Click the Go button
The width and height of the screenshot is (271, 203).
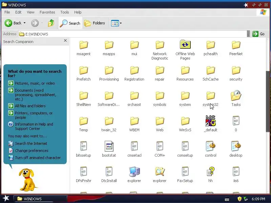point(258,34)
